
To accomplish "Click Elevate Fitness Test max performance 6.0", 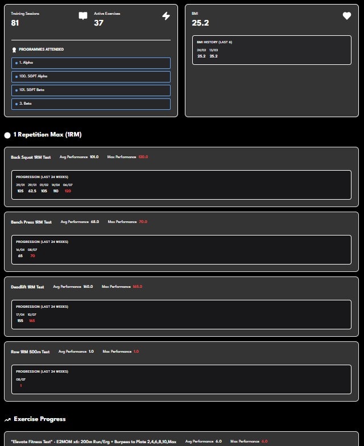I will pyautogui.click(x=264, y=441).
